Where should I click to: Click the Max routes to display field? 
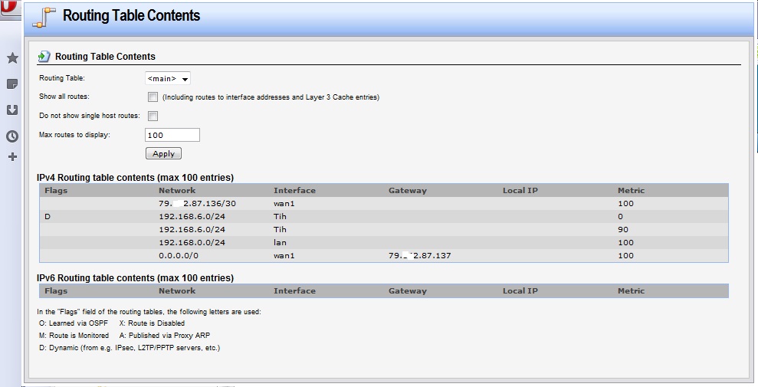tap(172, 135)
